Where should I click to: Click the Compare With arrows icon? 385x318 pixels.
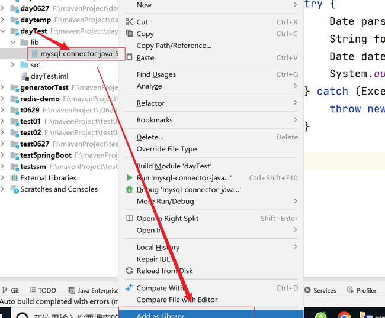coord(129,287)
